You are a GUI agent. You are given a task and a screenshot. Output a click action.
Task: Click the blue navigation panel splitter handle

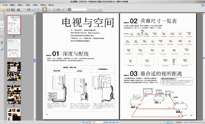(35, 60)
